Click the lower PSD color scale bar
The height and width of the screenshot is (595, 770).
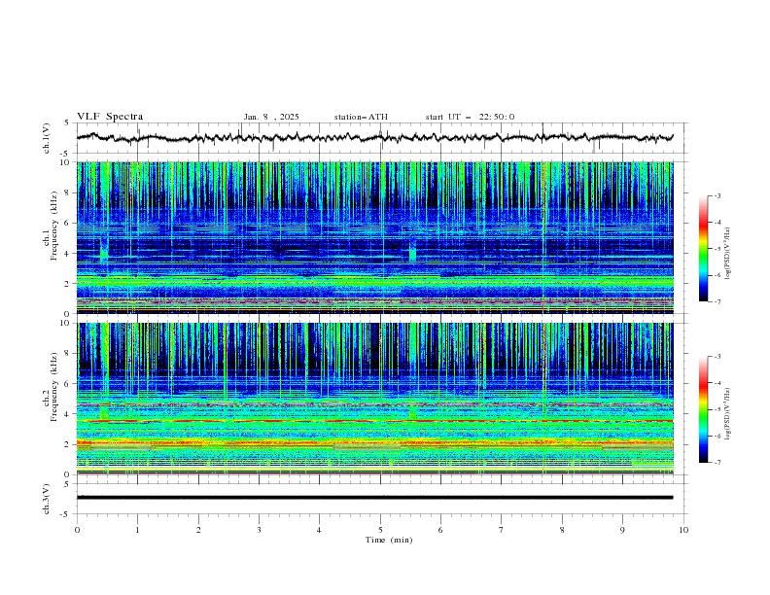point(703,409)
